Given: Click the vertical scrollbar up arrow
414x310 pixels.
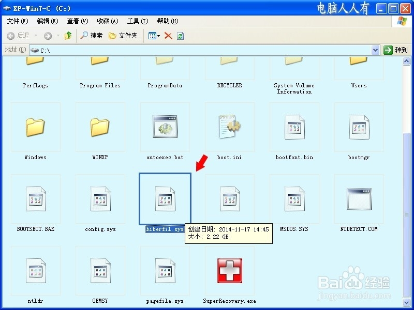Looking at the screenshot, I should click(x=406, y=61).
